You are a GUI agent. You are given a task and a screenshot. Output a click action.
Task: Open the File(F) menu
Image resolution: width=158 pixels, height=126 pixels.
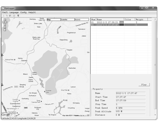click(5, 12)
